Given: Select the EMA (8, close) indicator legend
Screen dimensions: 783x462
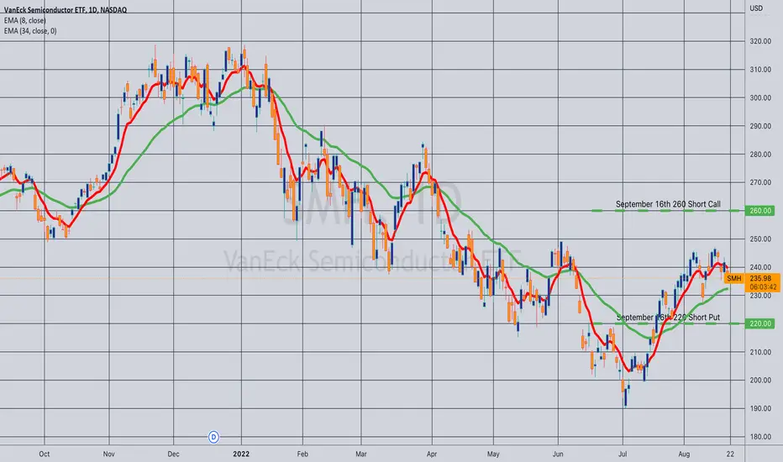Looking at the screenshot, I should 25,20.
